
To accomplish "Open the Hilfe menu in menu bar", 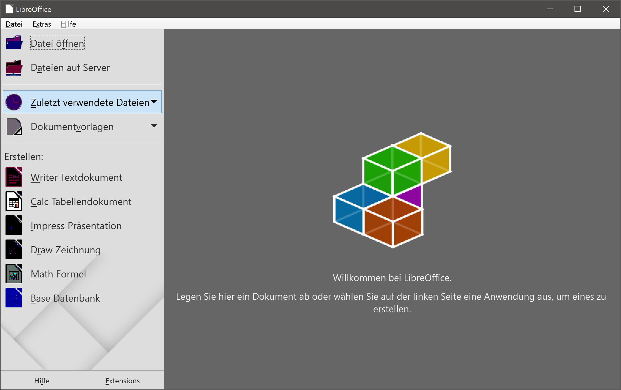I will point(68,24).
